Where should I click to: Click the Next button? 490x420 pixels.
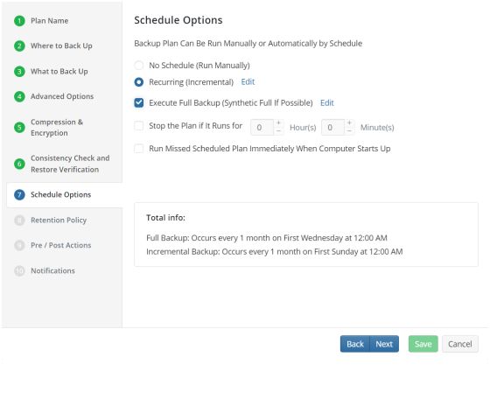pos(384,344)
